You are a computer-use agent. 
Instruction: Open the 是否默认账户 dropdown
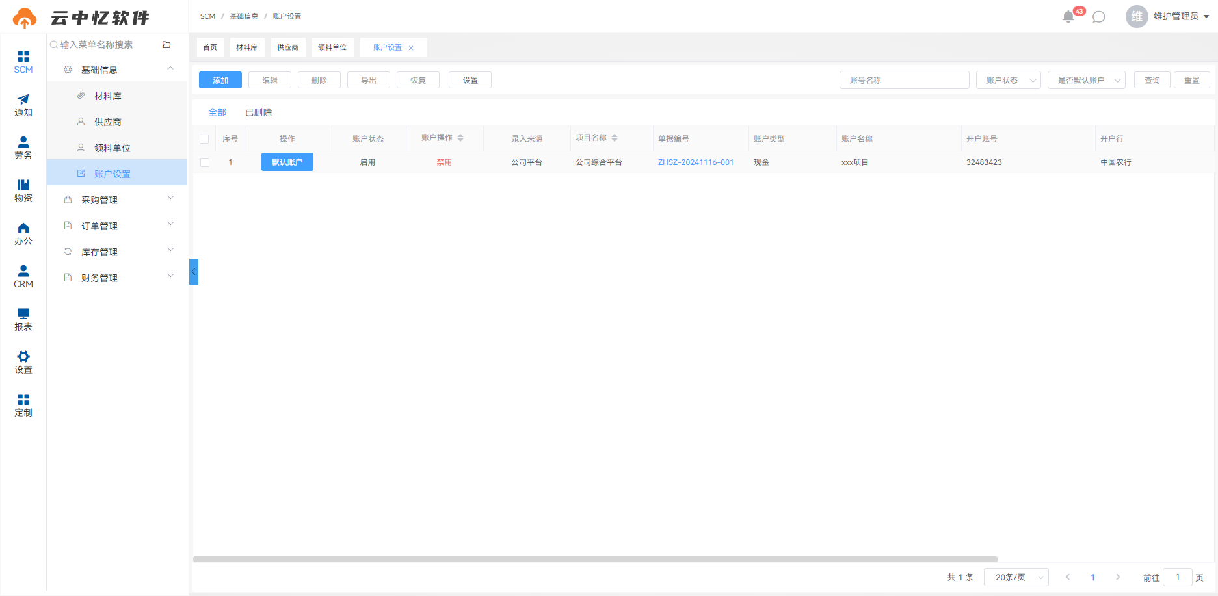click(1086, 80)
